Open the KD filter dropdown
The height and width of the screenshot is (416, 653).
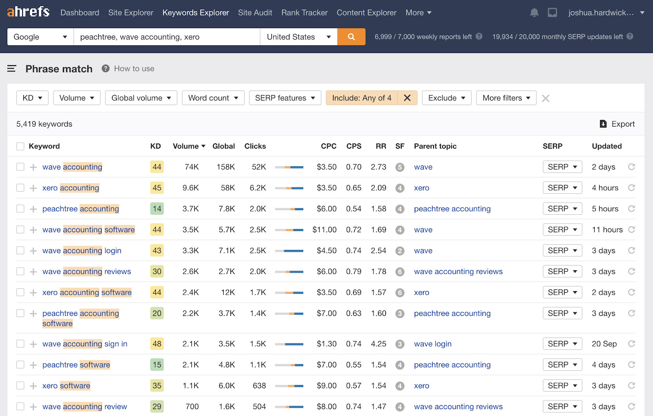(x=32, y=98)
